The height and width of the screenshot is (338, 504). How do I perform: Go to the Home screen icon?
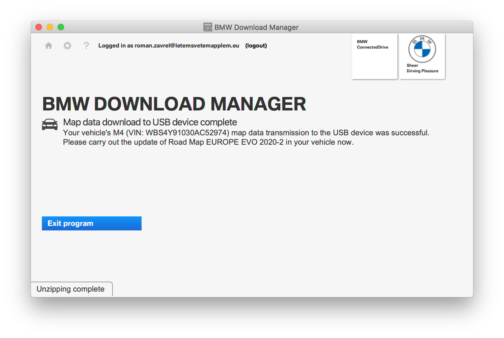point(49,46)
